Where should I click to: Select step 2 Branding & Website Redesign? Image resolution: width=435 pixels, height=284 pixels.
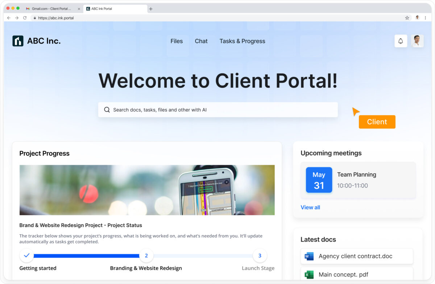pos(146,255)
